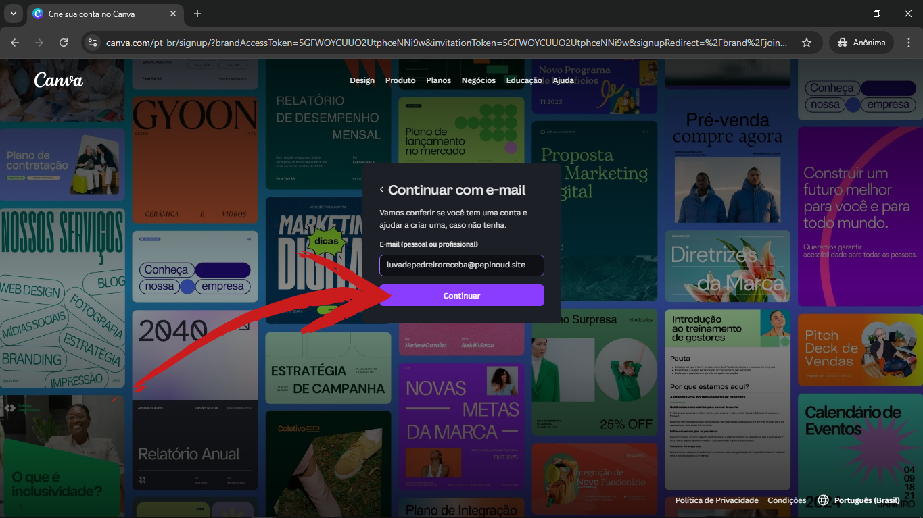Open a new browser tab
The image size is (923, 518).
click(x=197, y=14)
